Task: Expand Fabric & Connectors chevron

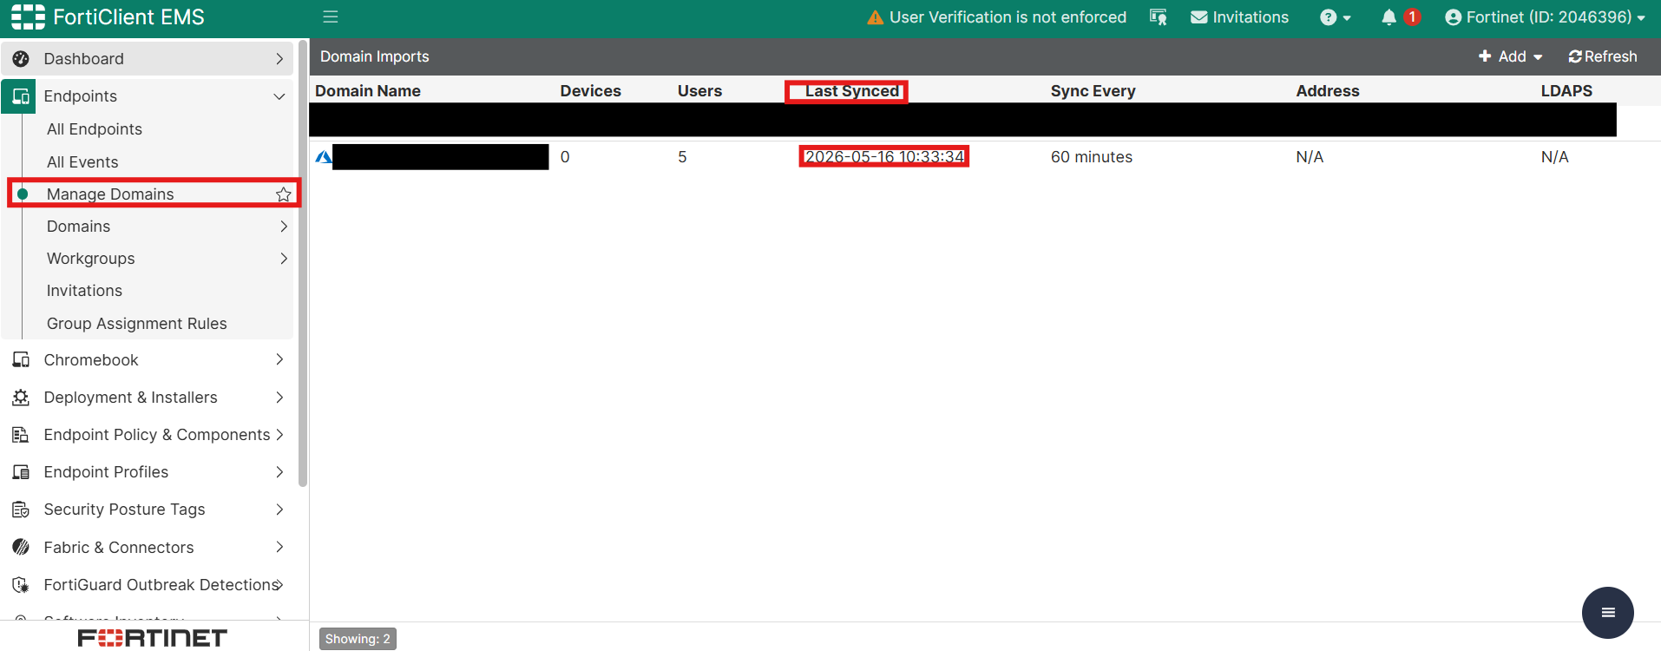Action: pos(279,547)
